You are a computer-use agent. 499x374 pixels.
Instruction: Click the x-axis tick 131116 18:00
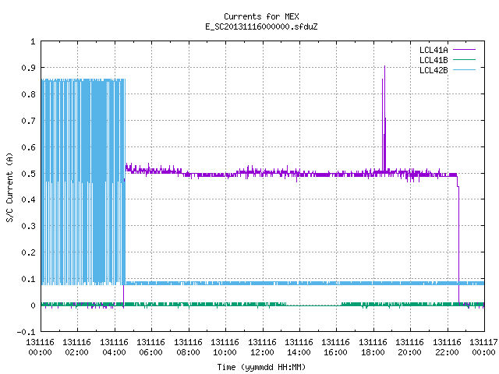[x=373, y=348]
